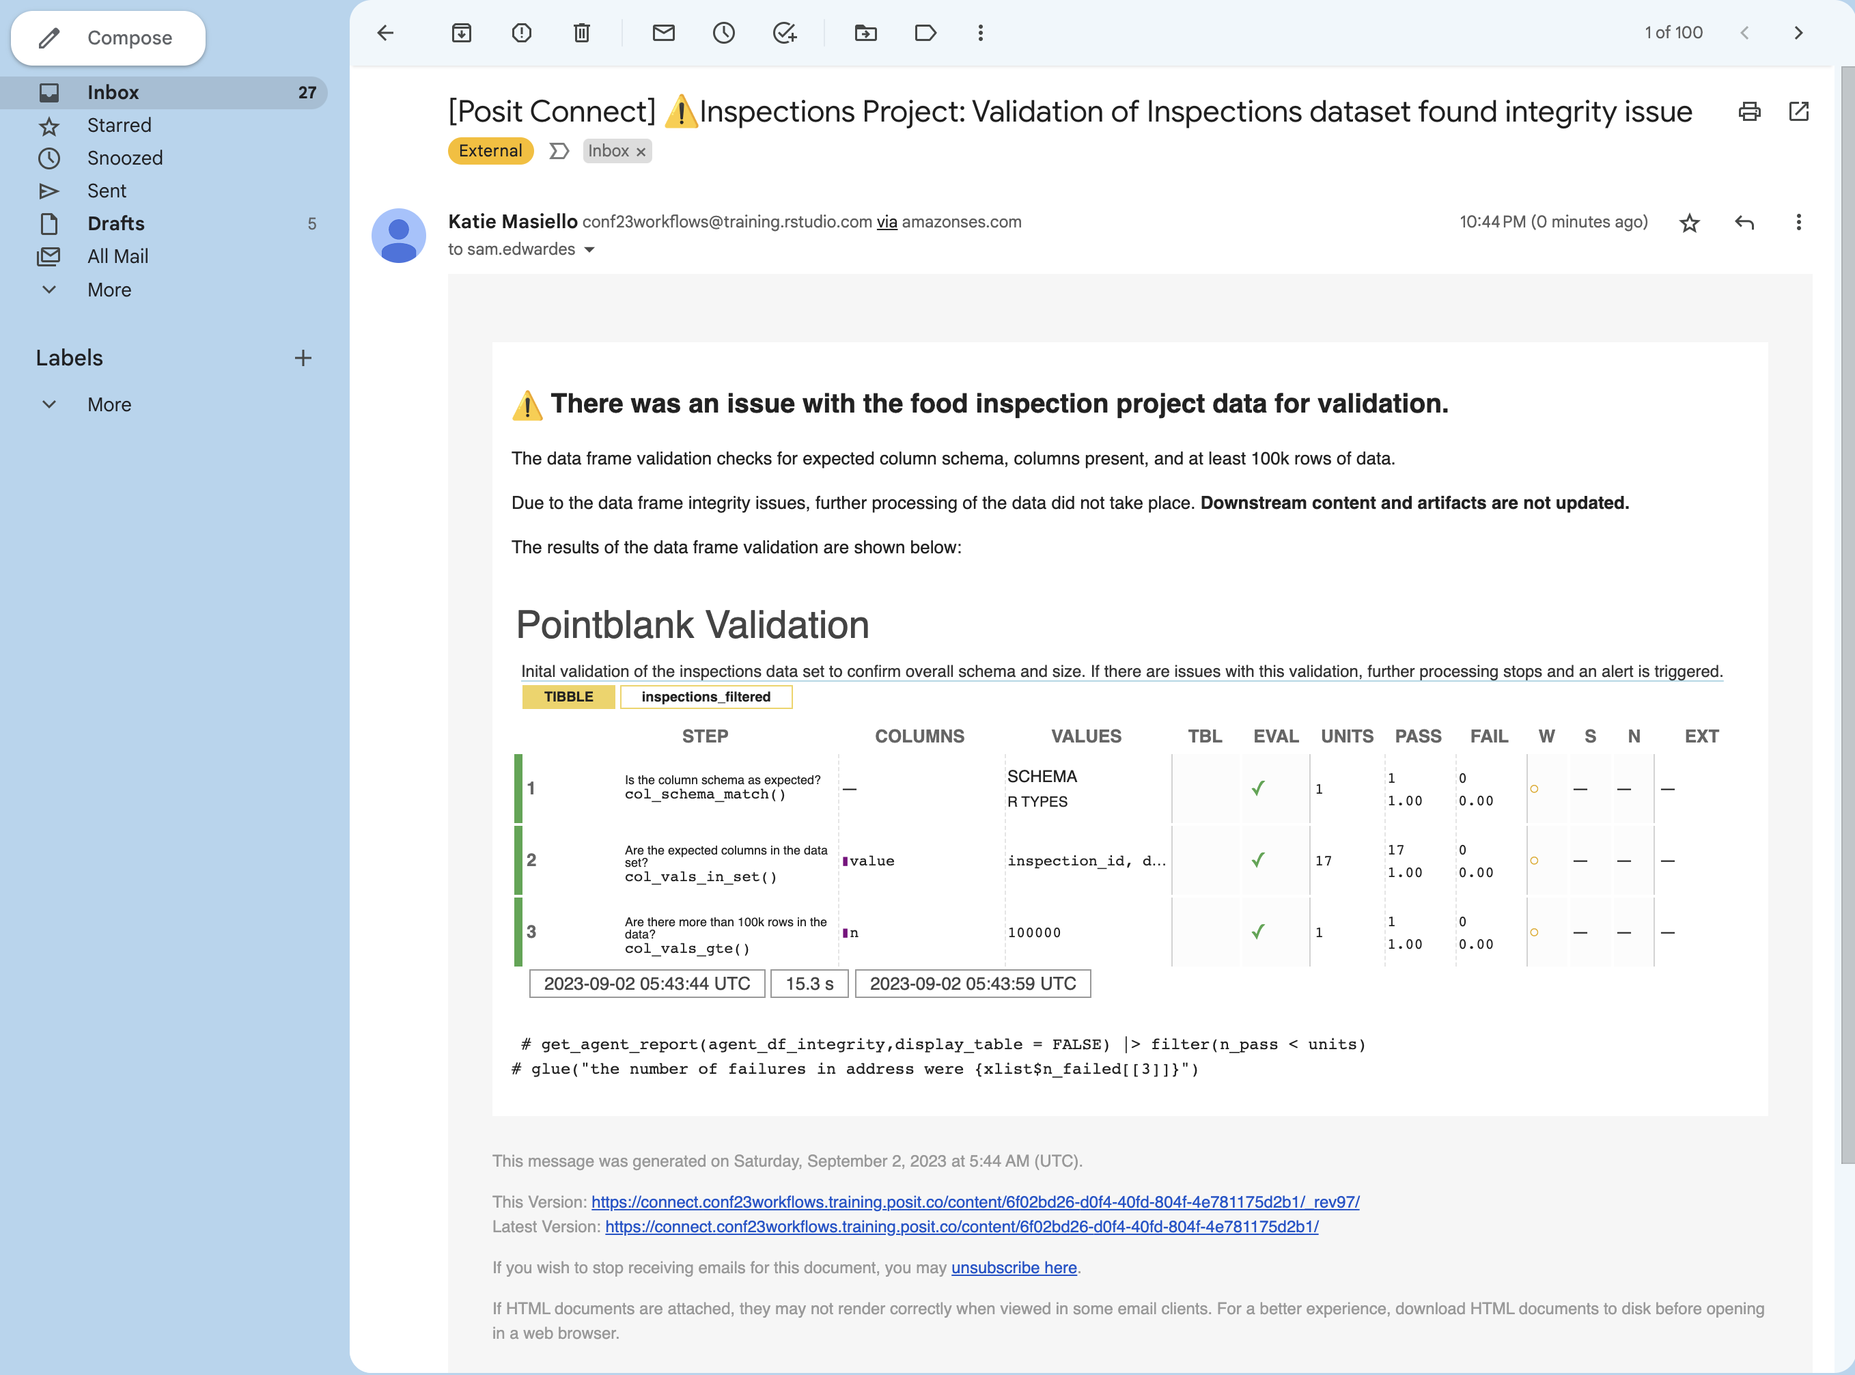Expand More under the Labels section
Screen dimensions: 1855x1375
(x=109, y=404)
